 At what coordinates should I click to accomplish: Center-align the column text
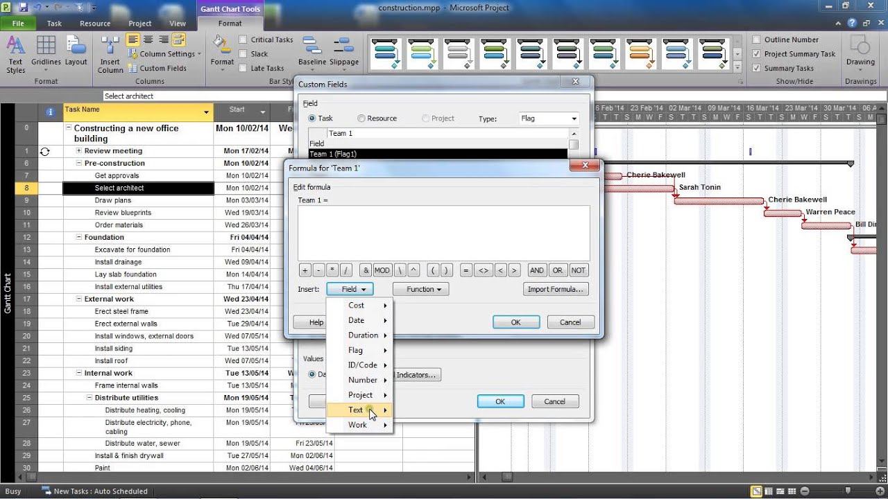pos(148,40)
